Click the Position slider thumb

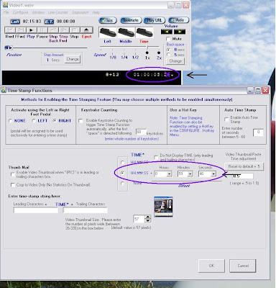point(9,48)
